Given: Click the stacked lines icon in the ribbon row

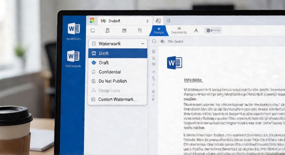Looking at the screenshot, I should click(x=124, y=31).
